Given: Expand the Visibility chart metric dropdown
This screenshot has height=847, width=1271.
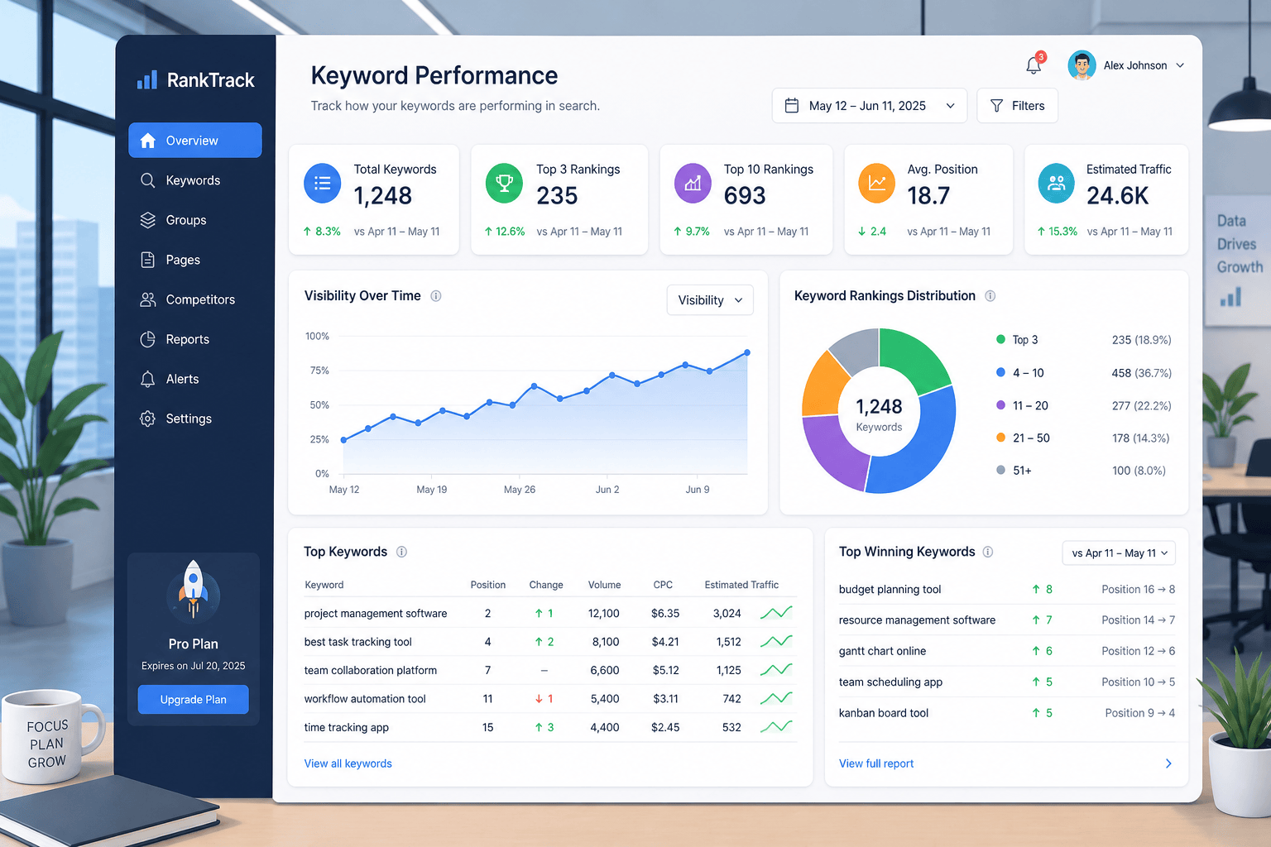Looking at the screenshot, I should click(710, 300).
